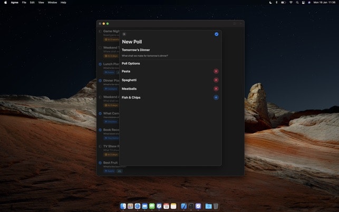Viewport: 339px width, 212px height.
Task: Confirm new poll with blue checkmark
Action: click(216, 34)
